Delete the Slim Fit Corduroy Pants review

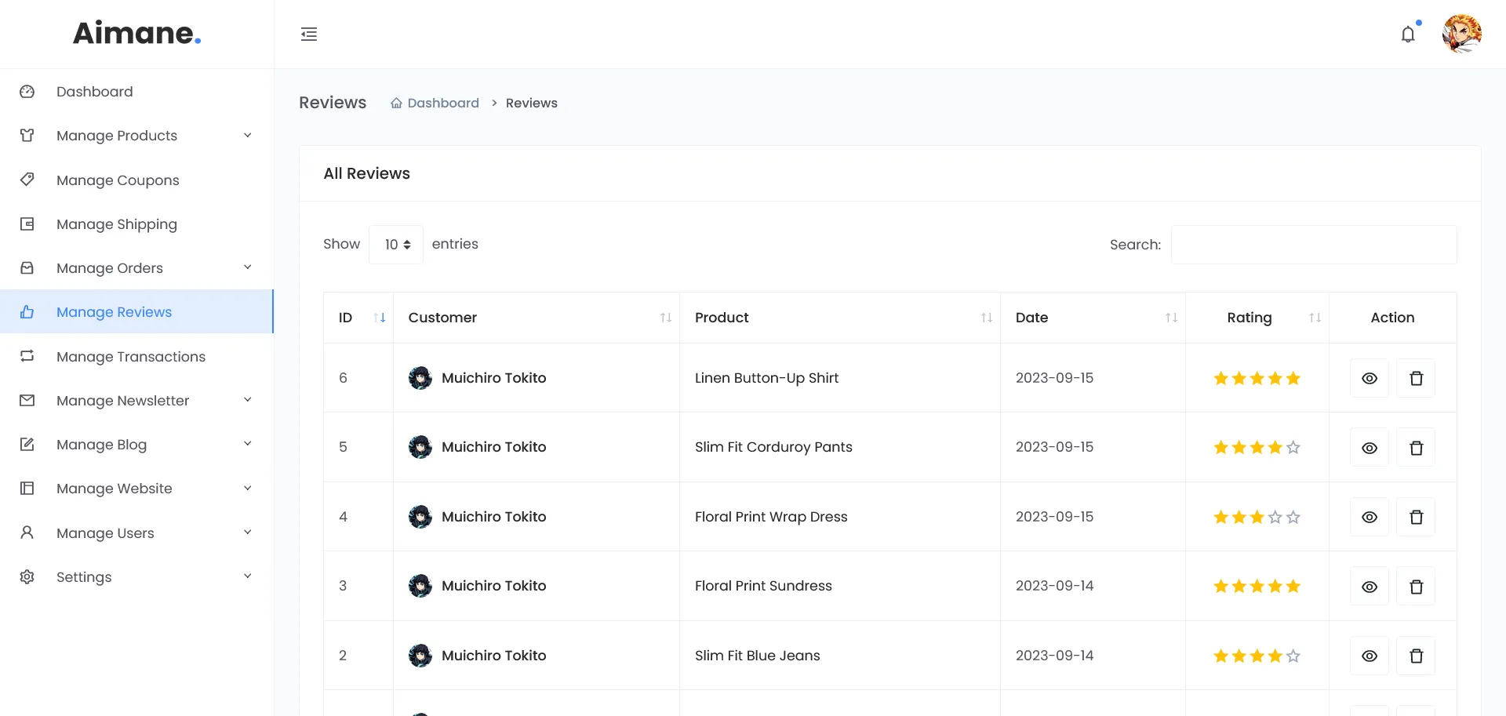tap(1416, 448)
